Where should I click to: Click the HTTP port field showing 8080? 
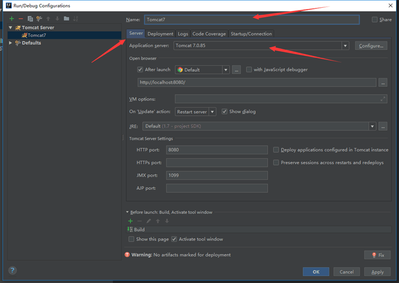click(x=217, y=150)
